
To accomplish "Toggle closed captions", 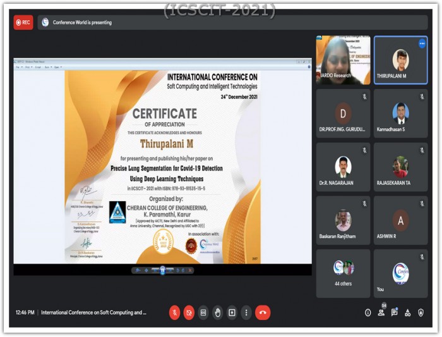I will click(203, 312).
